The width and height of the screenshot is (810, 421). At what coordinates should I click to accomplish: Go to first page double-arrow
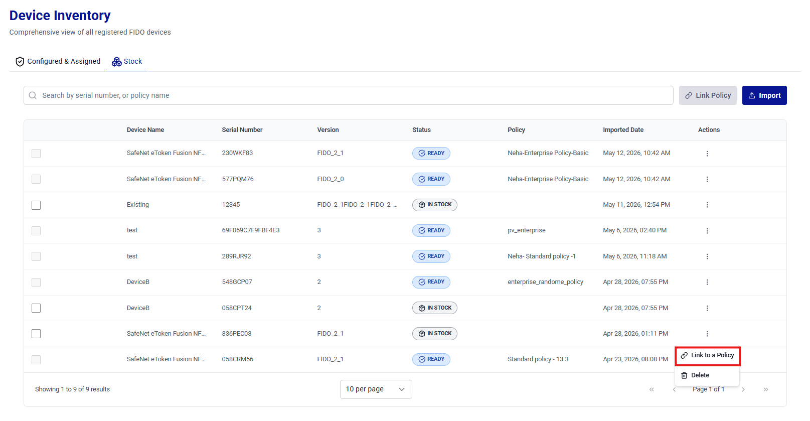click(652, 389)
